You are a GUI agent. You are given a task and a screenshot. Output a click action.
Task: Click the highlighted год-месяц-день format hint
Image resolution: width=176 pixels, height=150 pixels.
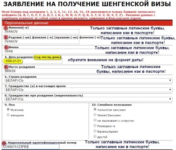[x=47, y=57]
